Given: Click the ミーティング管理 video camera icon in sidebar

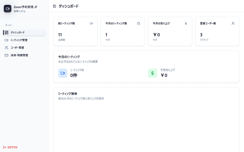Looking at the screenshot, I should coord(6,40).
